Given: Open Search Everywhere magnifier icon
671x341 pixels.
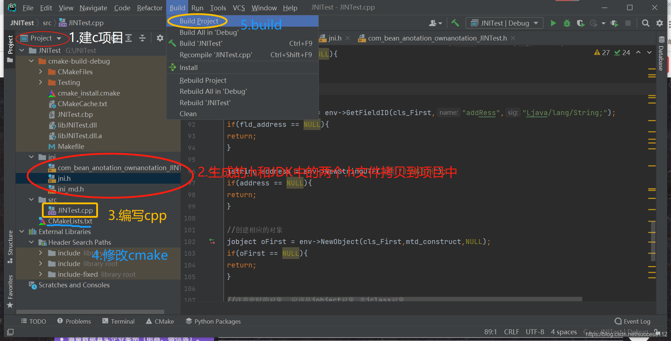Looking at the screenshot, I should click(646, 23).
